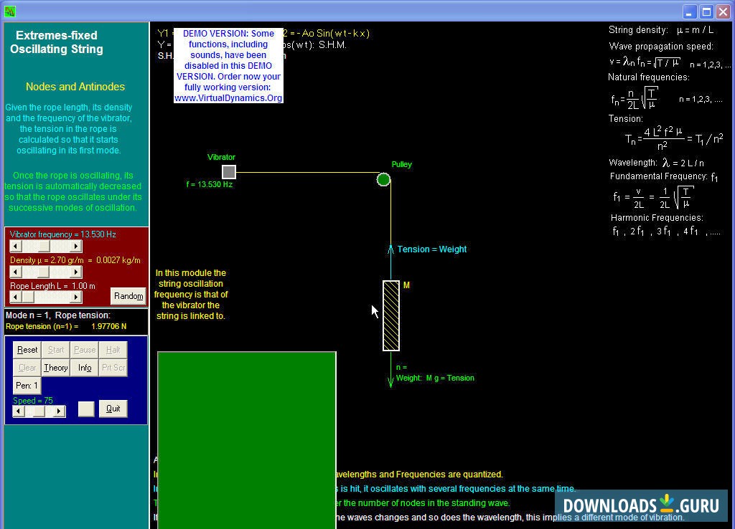
Task: Click the 'Vibrator' label above the box
Action: point(221,157)
